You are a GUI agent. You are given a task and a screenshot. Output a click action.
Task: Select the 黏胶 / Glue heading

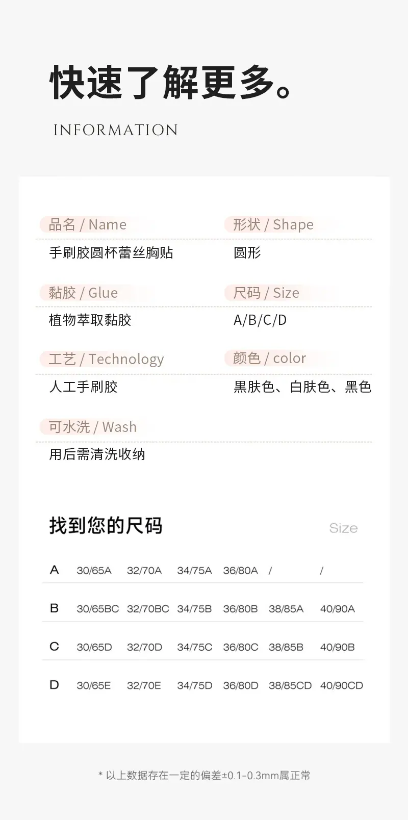(x=83, y=293)
